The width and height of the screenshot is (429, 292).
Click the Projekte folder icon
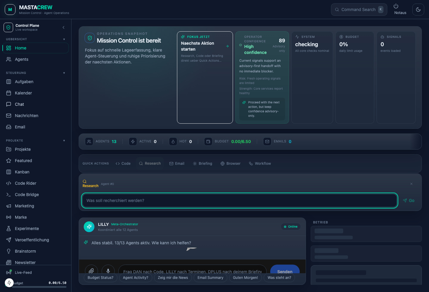click(9, 149)
